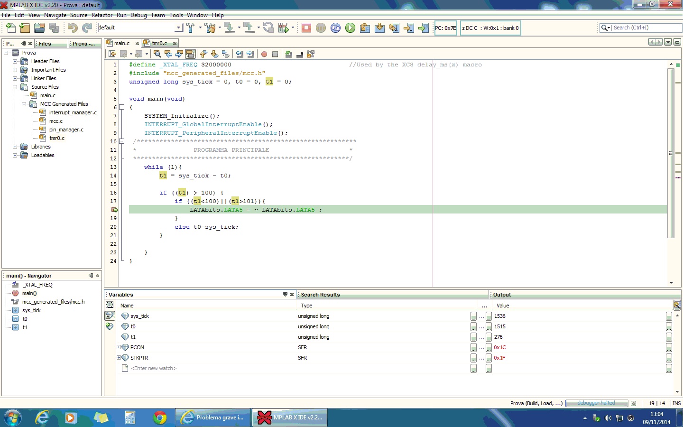Viewport: 683px width, 427px height.
Task: Expand the PCON watch entry
Action: click(x=119, y=347)
